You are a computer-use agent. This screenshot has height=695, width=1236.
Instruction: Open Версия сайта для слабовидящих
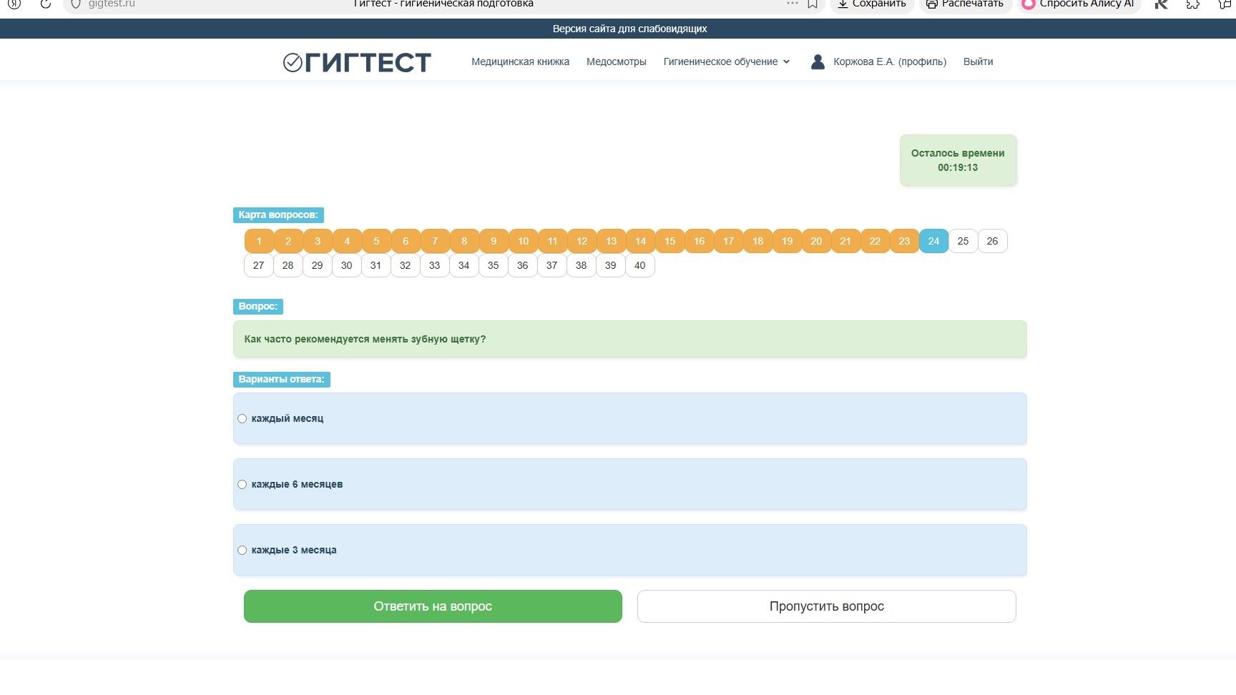pyautogui.click(x=629, y=29)
